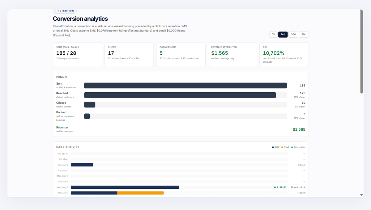The image size is (371, 210).
Task: Click the Thu, May 7 orange email segment
Action: click(140, 193)
